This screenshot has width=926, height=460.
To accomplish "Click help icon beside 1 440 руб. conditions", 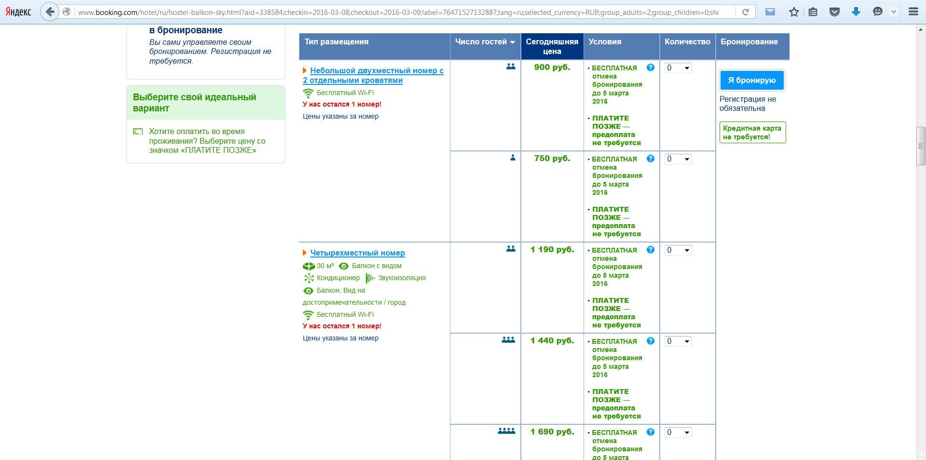I will tap(651, 341).
